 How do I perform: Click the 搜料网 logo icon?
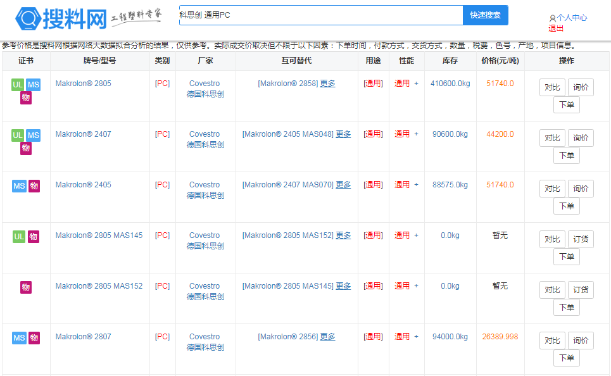click(x=28, y=19)
